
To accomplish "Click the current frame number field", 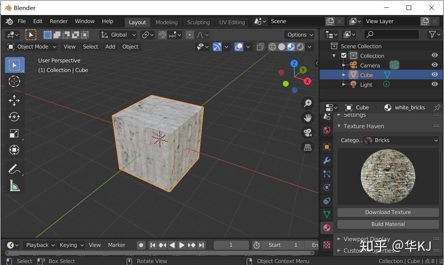I will pyautogui.click(x=231, y=245).
